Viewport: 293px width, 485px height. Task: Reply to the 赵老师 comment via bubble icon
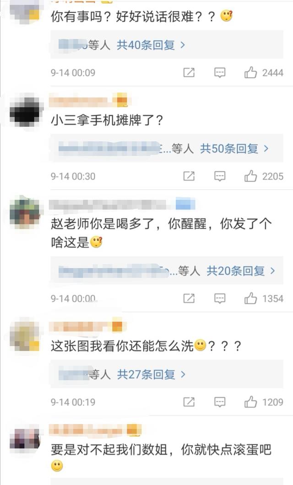[x=220, y=298]
